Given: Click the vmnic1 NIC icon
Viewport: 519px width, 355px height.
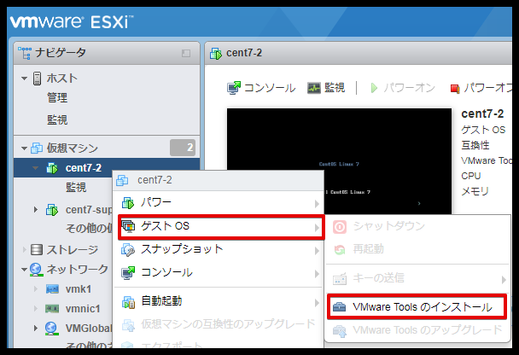Looking at the screenshot, I should pos(52,309).
